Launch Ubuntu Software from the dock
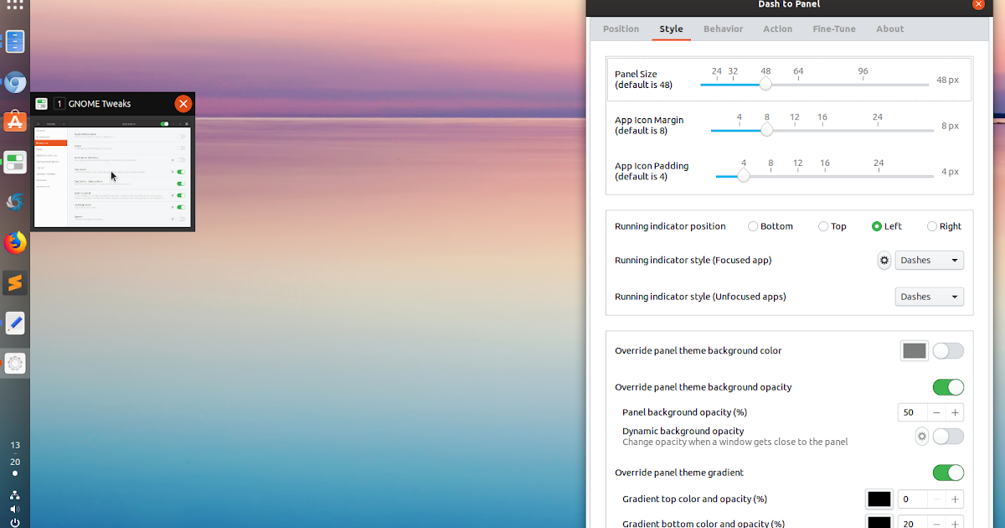Image resolution: width=1005 pixels, height=528 pixels. [14, 122]
